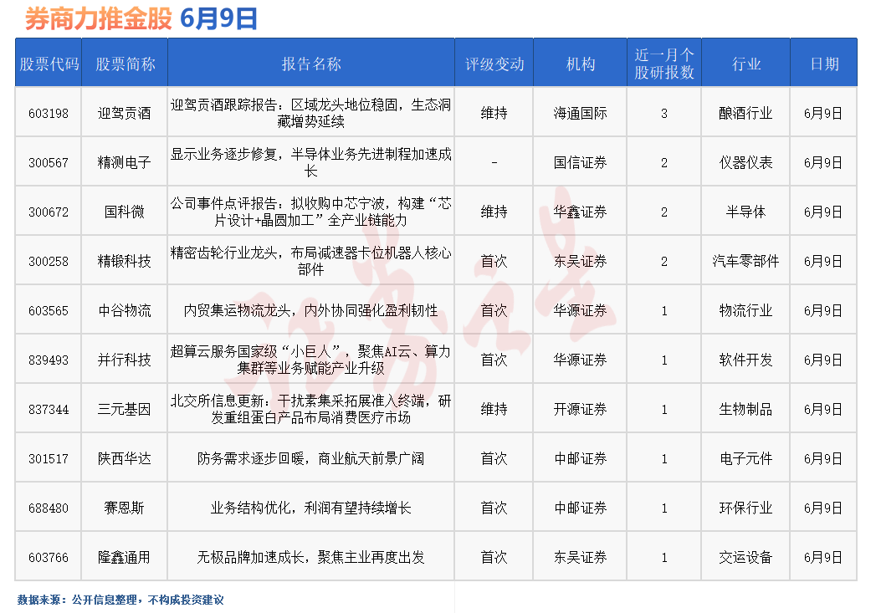
Task: Select stock name 并行科技
Action: [x=124, y=360]
